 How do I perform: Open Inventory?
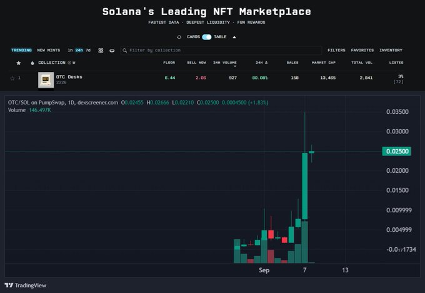click(x=391, y=50)
